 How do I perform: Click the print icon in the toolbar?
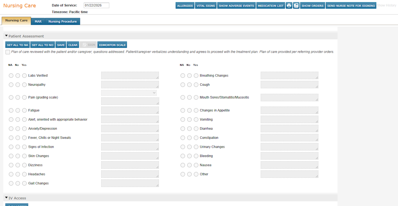(289, 5)
